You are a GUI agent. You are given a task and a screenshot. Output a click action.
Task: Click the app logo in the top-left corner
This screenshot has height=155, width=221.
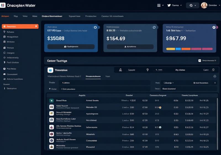3,5
